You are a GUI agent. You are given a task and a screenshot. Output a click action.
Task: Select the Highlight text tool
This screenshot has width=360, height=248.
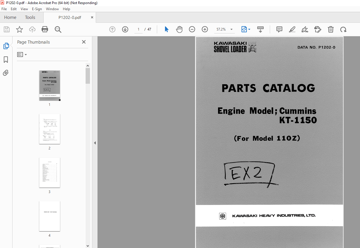[292, 29]
